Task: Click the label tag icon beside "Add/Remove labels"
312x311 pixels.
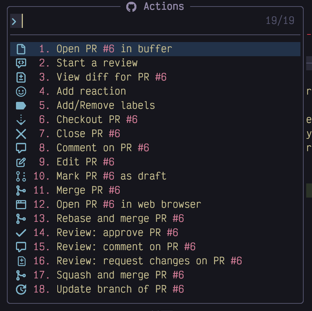Action: click(x=21, y=105)
